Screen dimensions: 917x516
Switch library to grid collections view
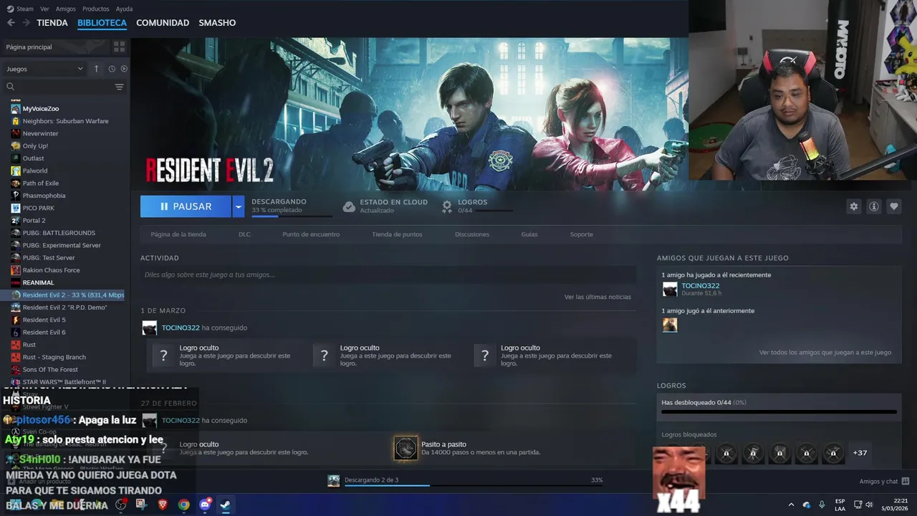[x=119, y=47]
